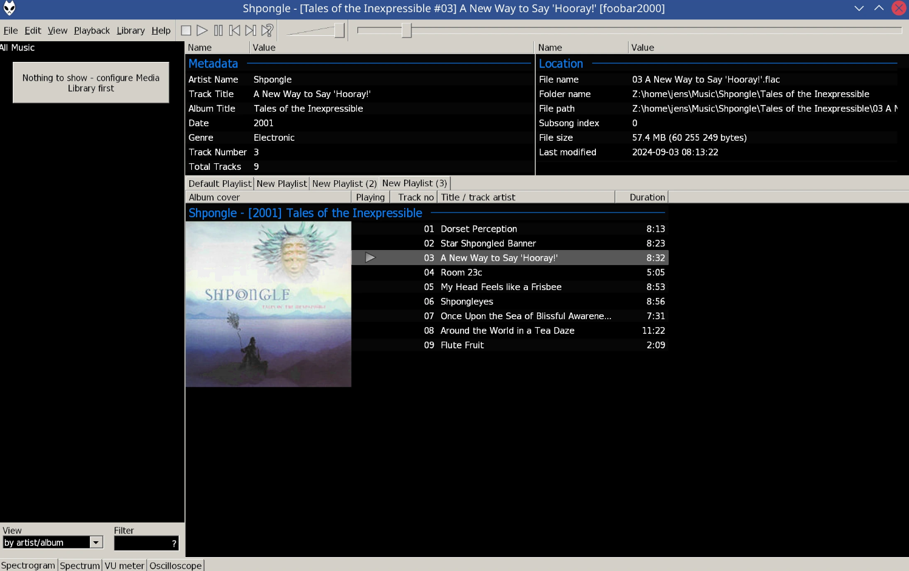This screenshot has width=909, height=571.
Task: Select track 'Dorset Perception'
Action: pos(479,229)
